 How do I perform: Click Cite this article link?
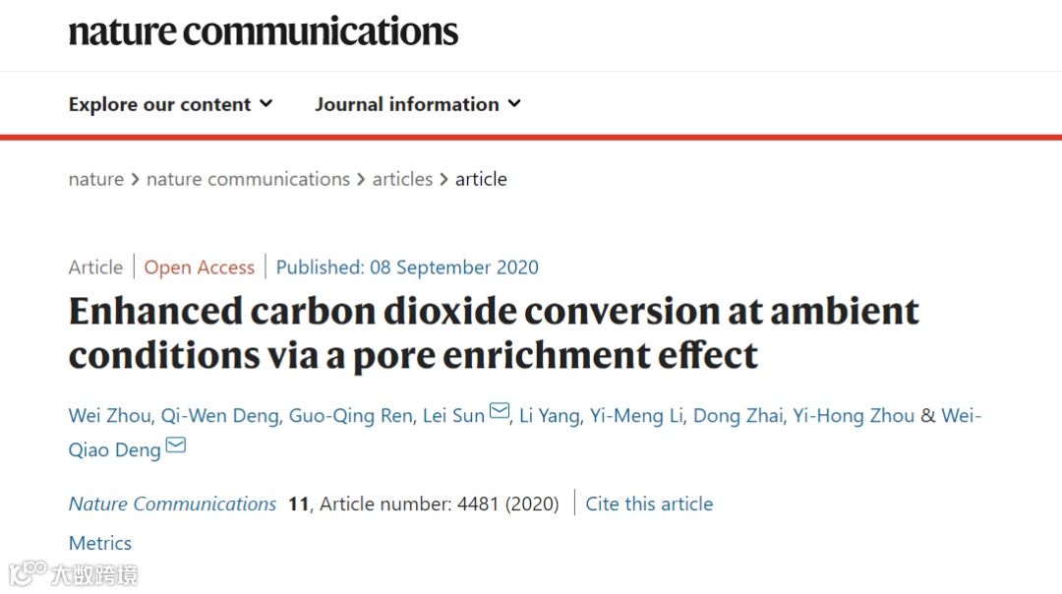click(x=649, y=504)
